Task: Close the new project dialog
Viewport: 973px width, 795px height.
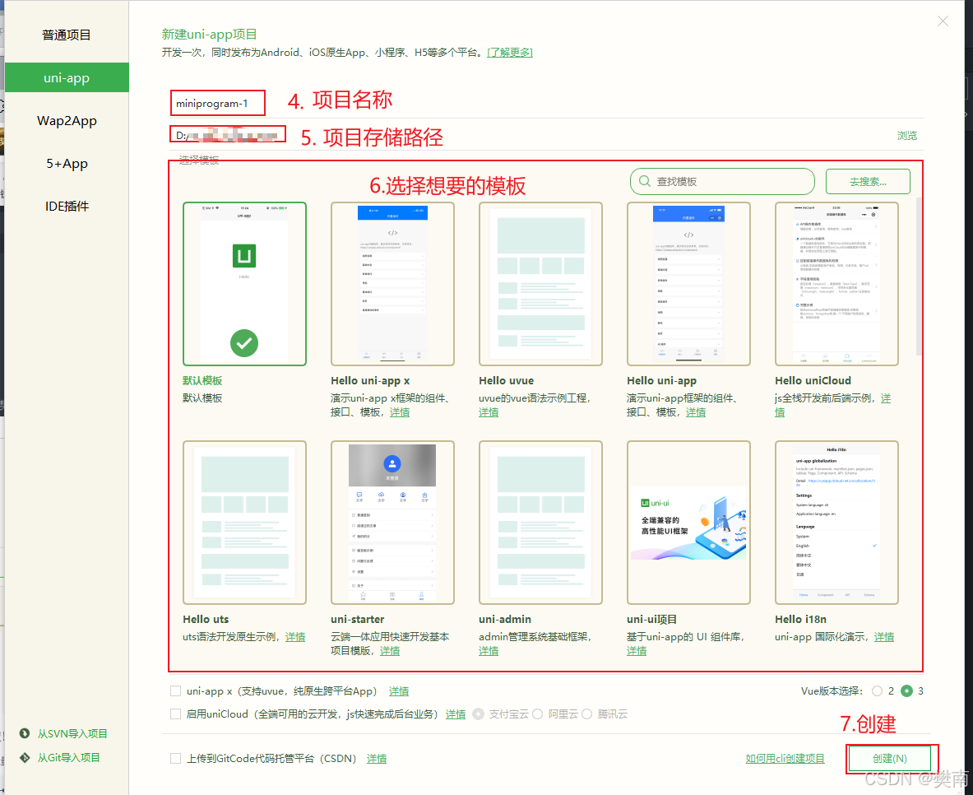Action: coord(943,21)
